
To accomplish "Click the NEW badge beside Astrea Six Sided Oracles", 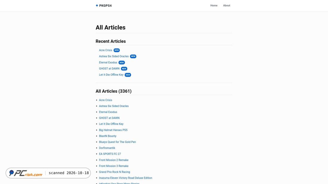I will point(133,56).
